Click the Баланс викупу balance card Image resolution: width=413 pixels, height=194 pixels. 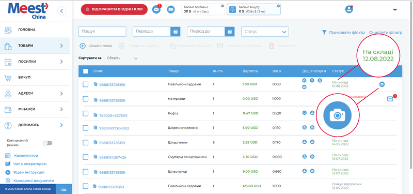pyautogui.click(x=253, y=9)
